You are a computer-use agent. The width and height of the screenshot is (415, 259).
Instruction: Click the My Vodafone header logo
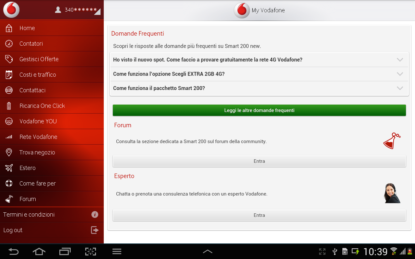242,10
